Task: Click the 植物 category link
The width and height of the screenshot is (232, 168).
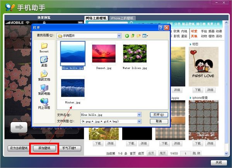Action: 212,36
